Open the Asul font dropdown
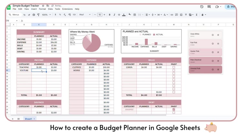 click(x=85, y=14)
